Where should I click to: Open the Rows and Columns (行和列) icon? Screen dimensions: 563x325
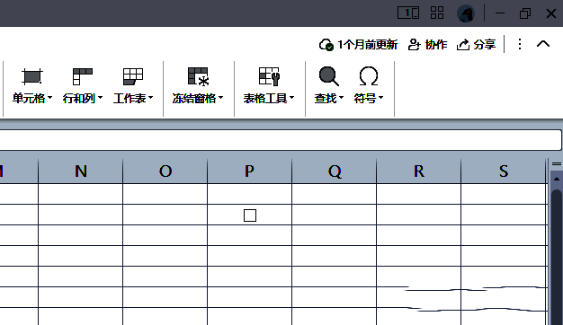click(x=82, y=76)
